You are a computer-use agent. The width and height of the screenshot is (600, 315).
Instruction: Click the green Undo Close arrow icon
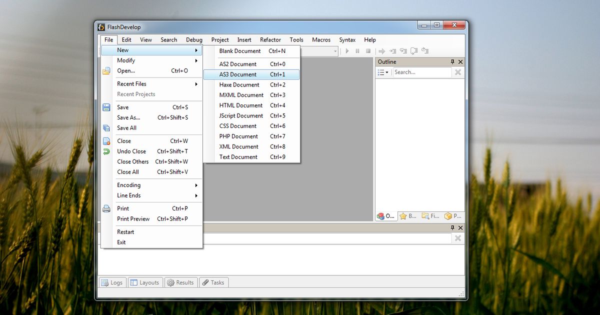coord(106,151)
